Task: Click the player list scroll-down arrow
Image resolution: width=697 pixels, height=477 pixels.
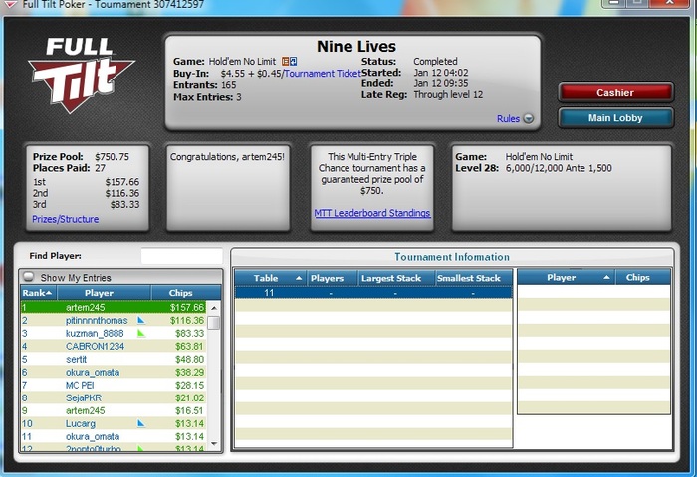Action: click(x=214, y=444)
